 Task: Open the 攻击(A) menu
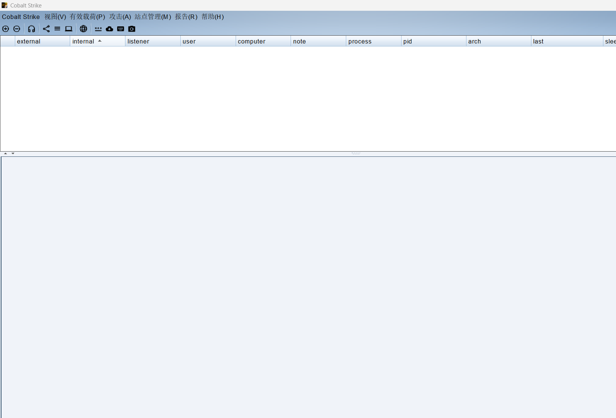coord(120,17)
